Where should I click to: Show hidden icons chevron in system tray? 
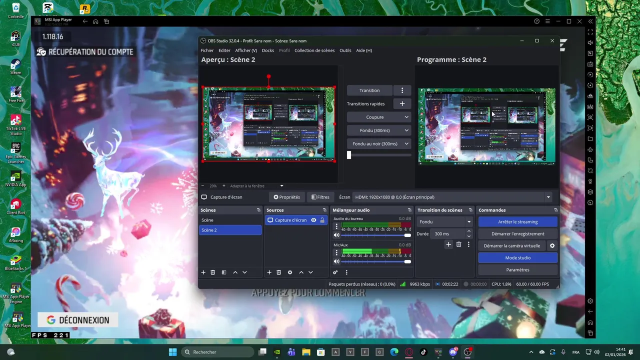tap(531, 352)
